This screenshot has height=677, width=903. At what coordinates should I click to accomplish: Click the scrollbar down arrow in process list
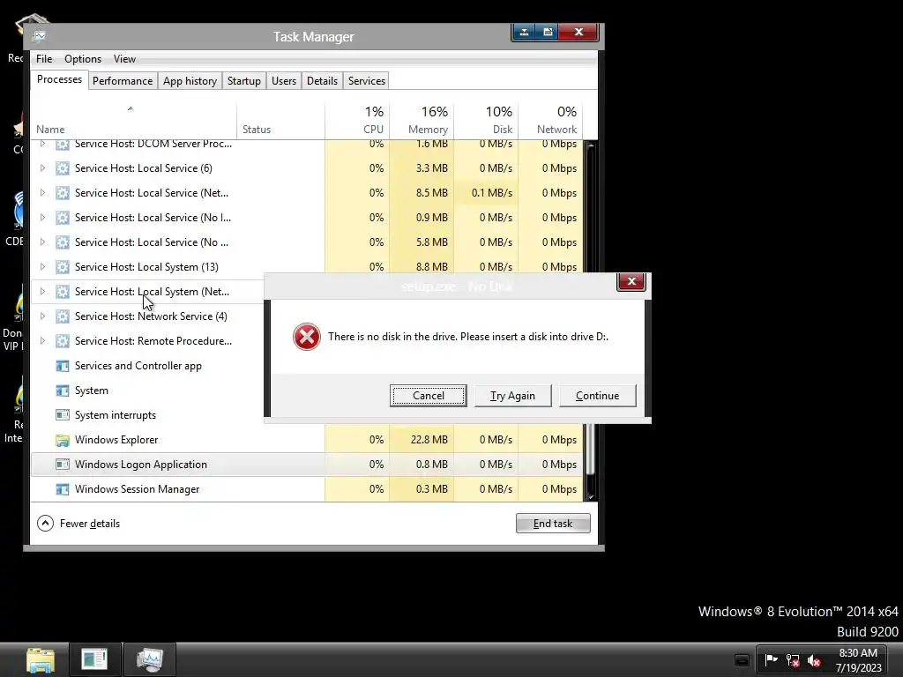tap(590, 495)
